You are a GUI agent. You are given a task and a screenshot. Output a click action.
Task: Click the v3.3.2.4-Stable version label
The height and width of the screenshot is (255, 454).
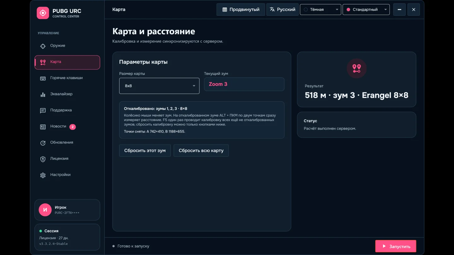pyautogui.click(x=53, y=244)
